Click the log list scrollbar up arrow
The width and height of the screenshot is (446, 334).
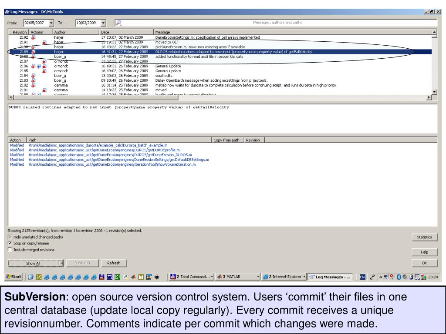(434, 32)
